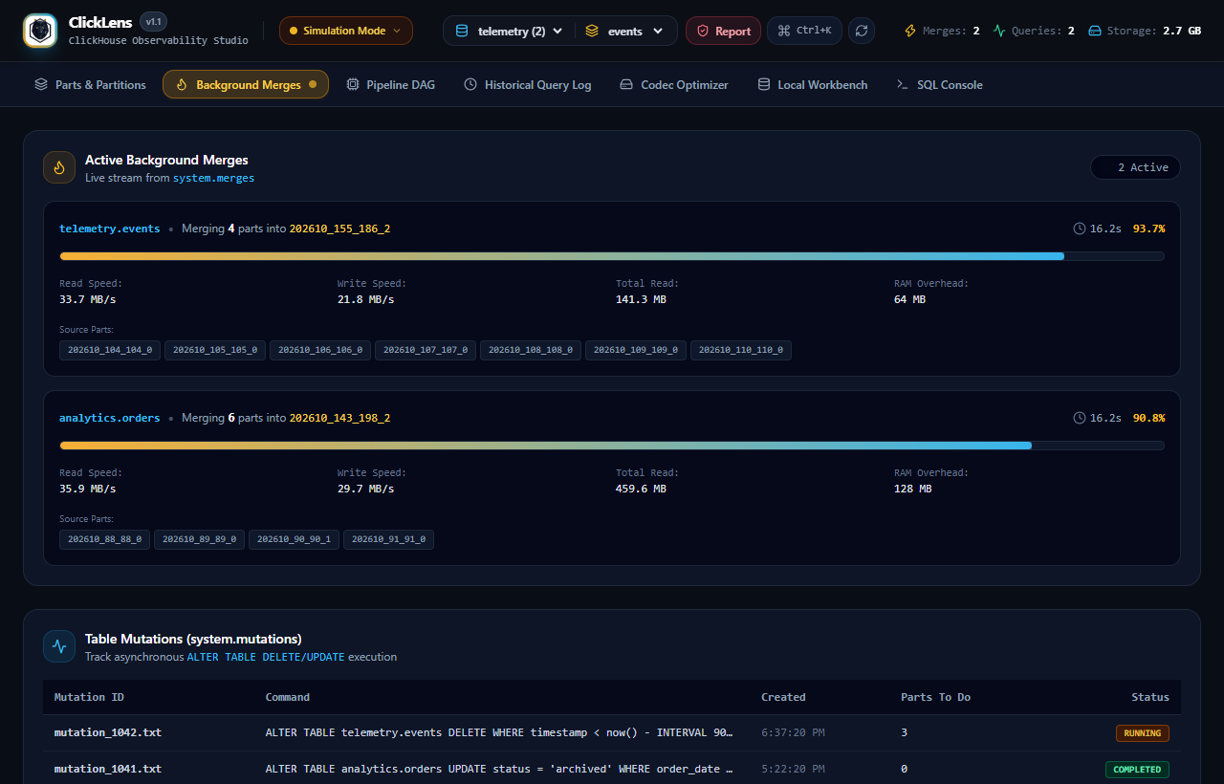
Task: Switch to the Pipeline DAG tab
Action: point(391,85)
